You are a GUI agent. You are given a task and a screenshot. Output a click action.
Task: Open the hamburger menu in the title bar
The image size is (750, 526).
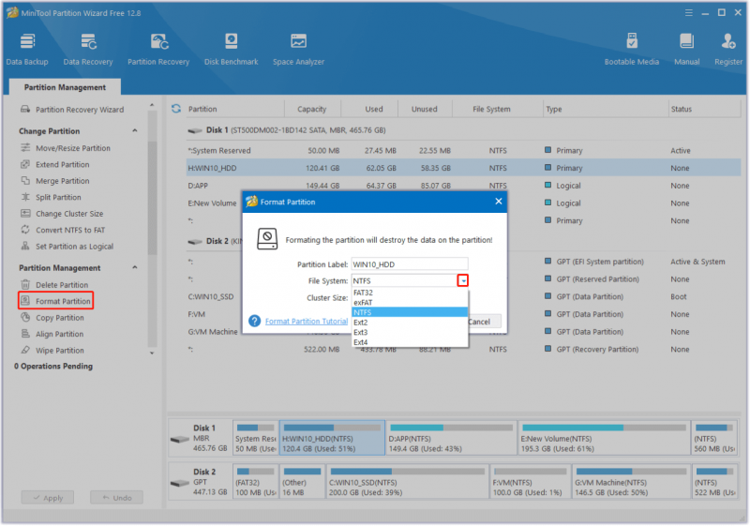click(x=689, y=13)
